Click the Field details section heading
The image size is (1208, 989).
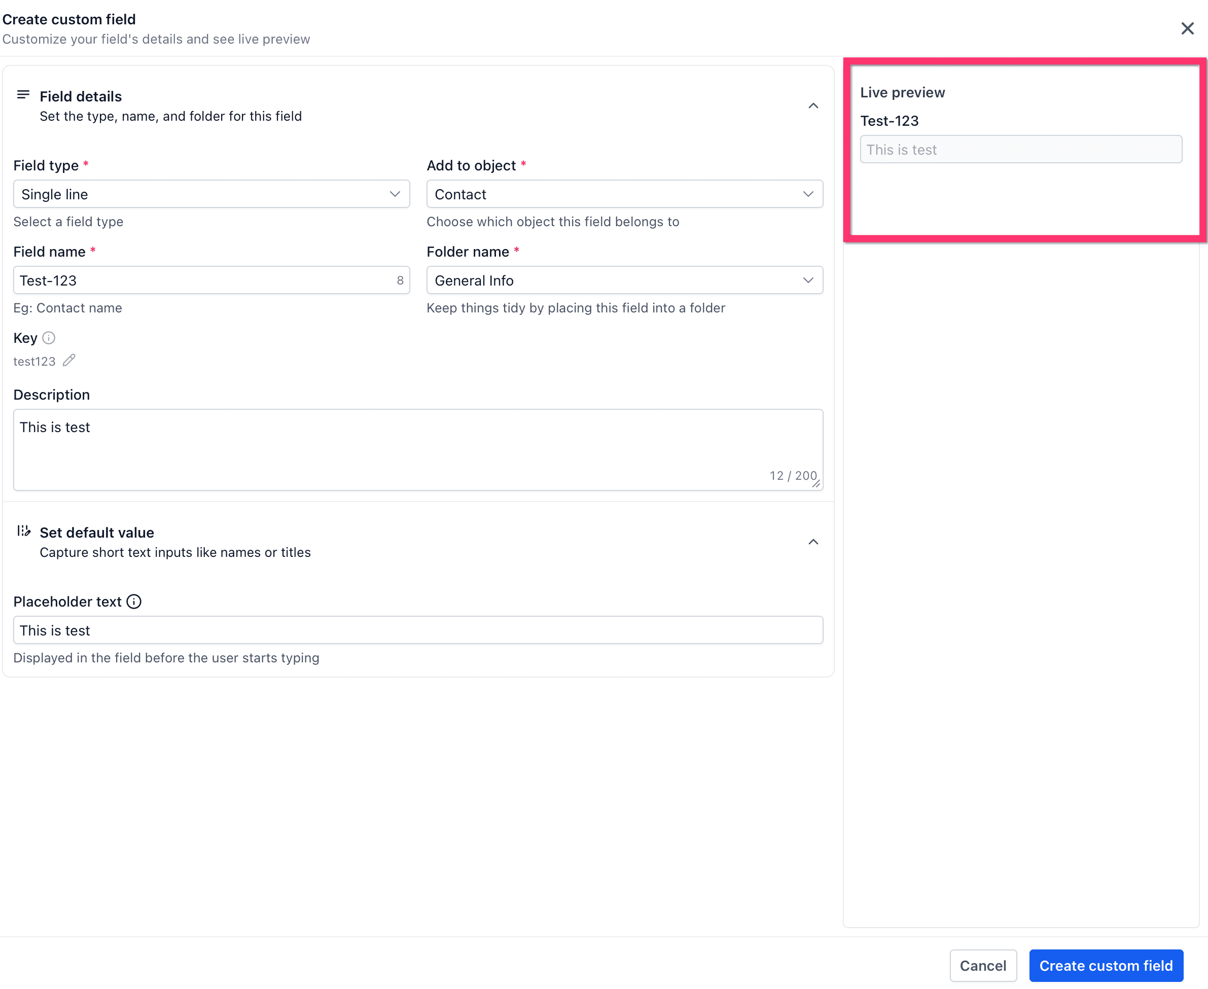click(x=80, y=96)
